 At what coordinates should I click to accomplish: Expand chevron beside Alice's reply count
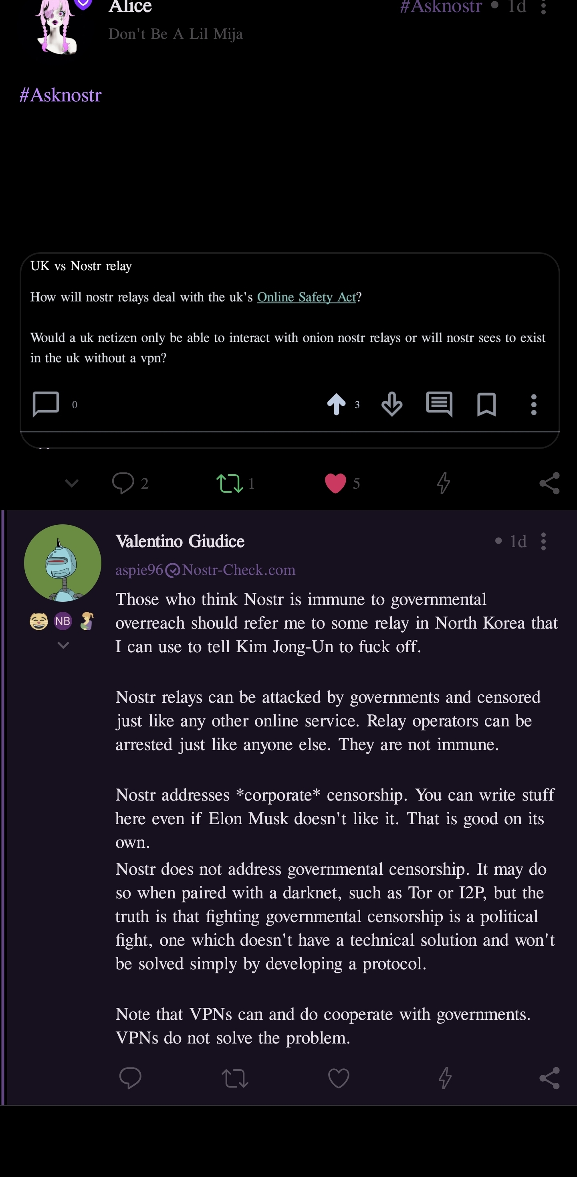[x=72, y=483]
